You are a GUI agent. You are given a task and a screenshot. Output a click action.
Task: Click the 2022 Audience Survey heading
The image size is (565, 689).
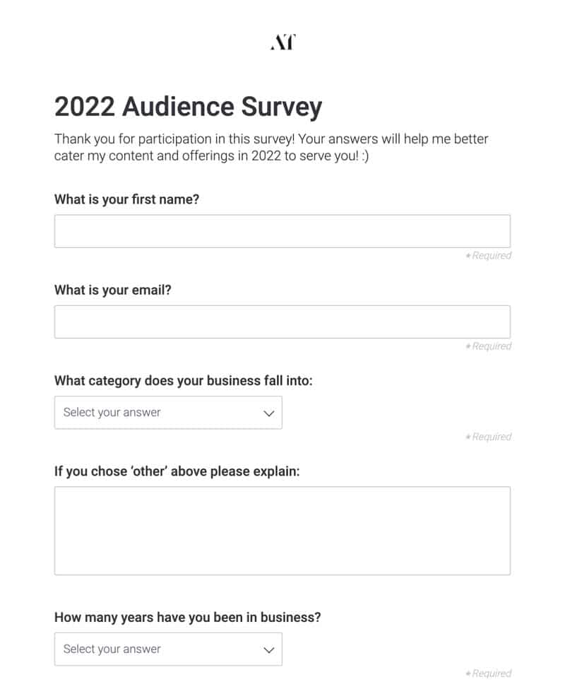tap(188, 107)
